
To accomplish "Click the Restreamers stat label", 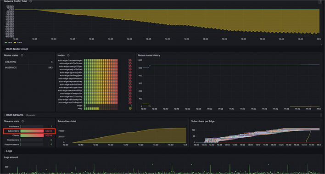I will pos(13,140).
